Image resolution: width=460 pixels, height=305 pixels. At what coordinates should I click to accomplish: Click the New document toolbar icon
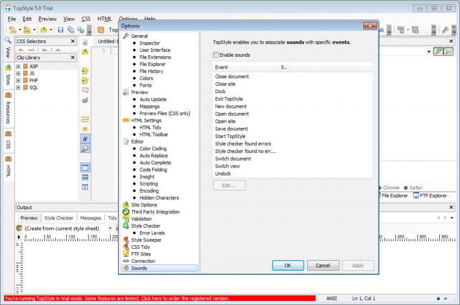click(x=12, y=30)
